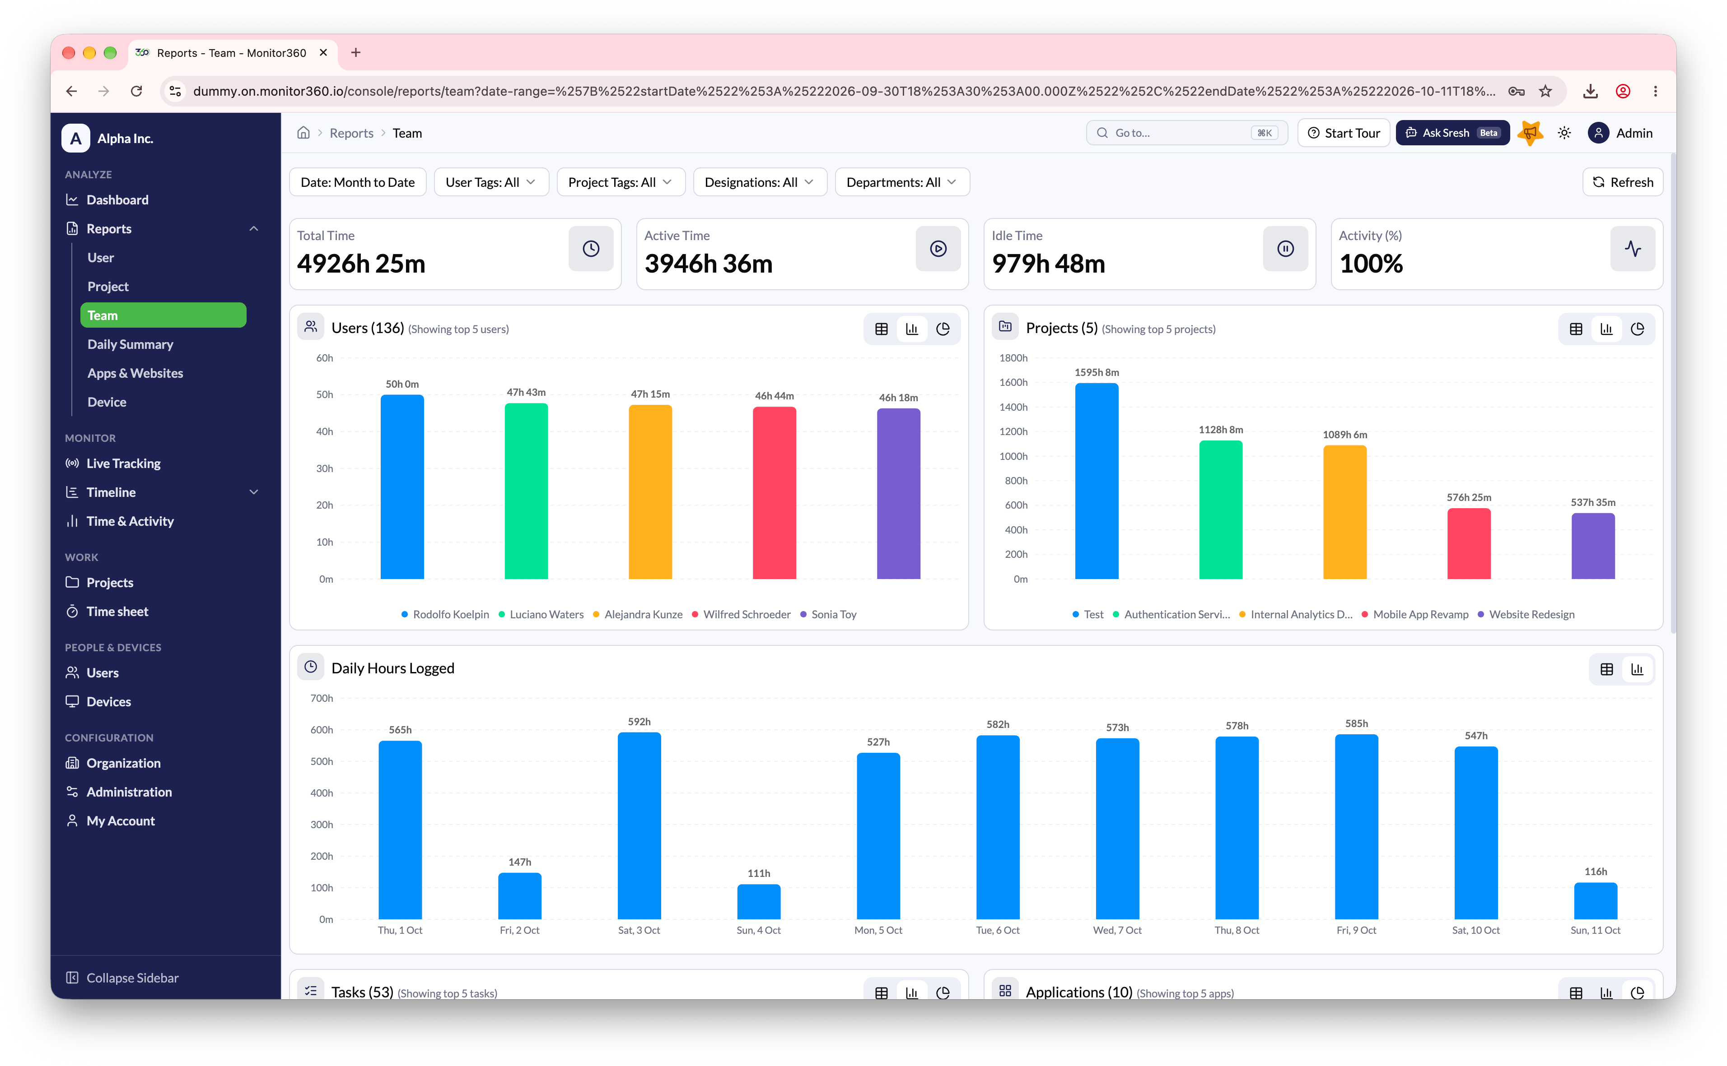Collapse the Reports sidebar section
Image resolution: width=1727 pixels, height=1066 pixels.
[x=254, y=228]
